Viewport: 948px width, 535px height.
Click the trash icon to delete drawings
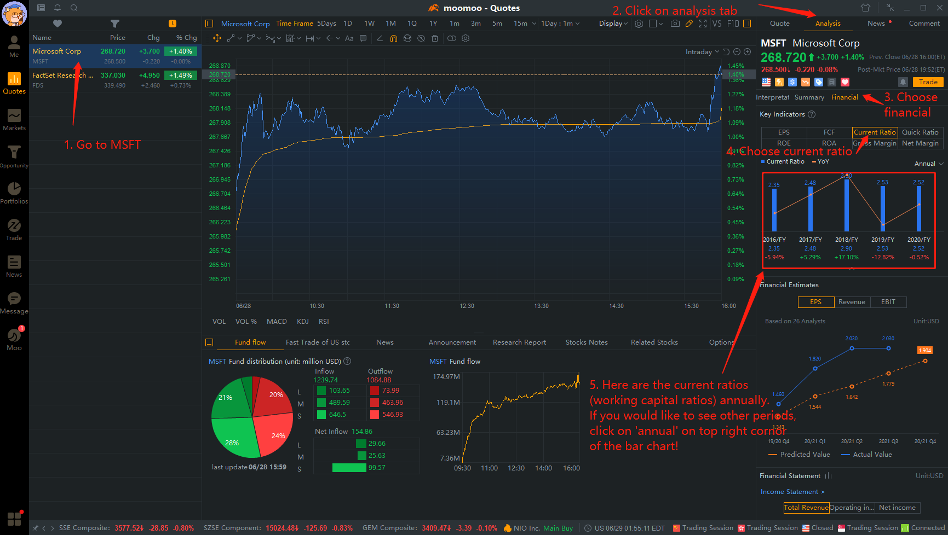point(435,38)
